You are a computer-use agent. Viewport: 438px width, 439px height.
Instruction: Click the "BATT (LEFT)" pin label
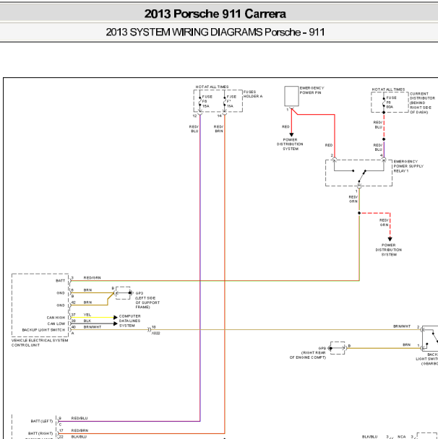point(42,421)
